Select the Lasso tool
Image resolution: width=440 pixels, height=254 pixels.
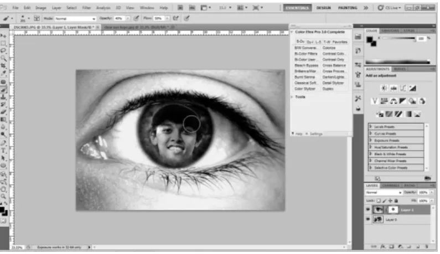pyautogui.click(x=3, y=50)
